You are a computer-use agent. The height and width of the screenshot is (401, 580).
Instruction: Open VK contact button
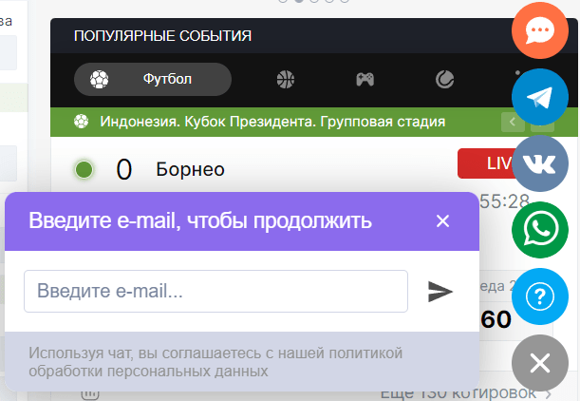540,163
